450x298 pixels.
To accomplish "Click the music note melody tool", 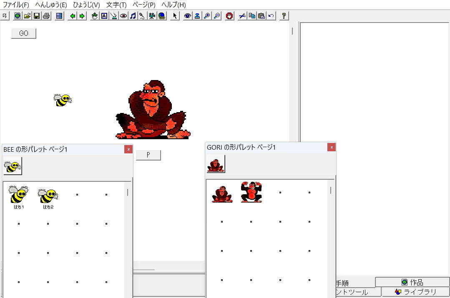I will 133,16.
